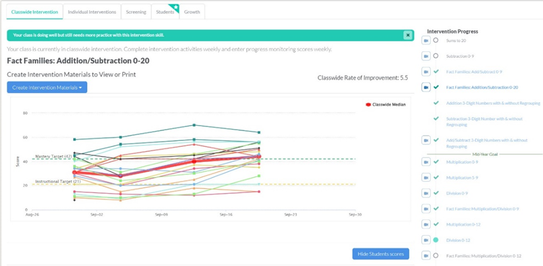
Task: Open the video for Subtraction 0-9
Action: tap(426, 55)
